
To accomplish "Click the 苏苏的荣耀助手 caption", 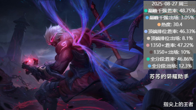I will pyautogui.click(x=169, y=77).
